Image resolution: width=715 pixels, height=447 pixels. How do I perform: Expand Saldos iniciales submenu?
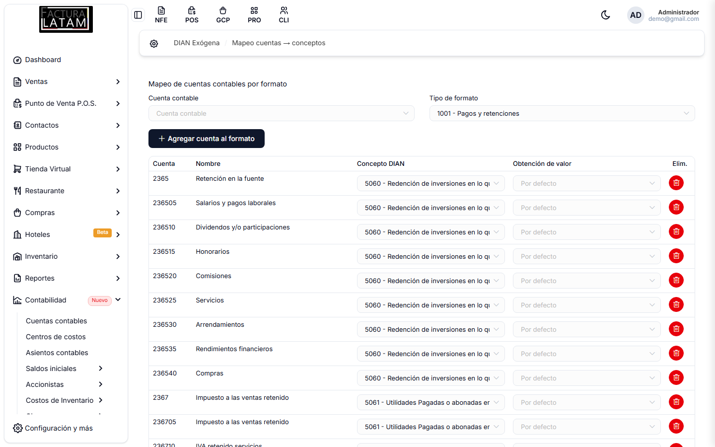pyautogui.click(x=65, y=369)
